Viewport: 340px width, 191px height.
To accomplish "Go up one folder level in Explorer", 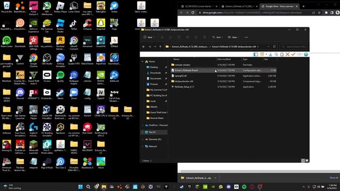I will (x=160, y=47).
